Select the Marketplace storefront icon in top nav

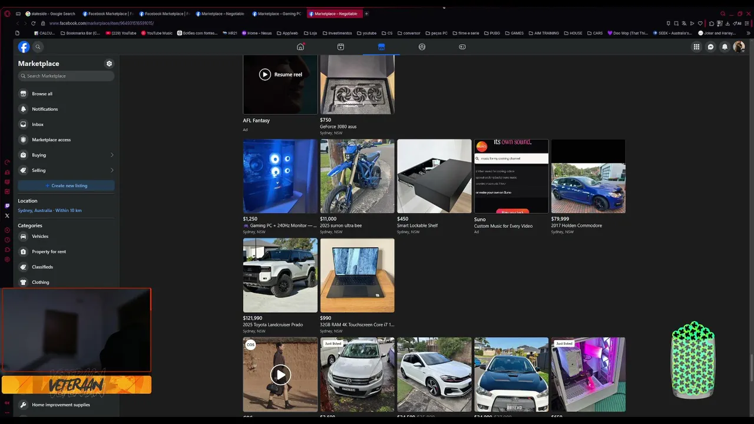(381, 47)
